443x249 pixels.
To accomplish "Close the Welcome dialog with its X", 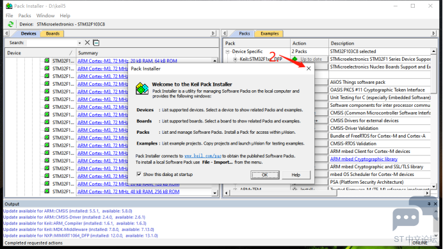I will [309, 68].
